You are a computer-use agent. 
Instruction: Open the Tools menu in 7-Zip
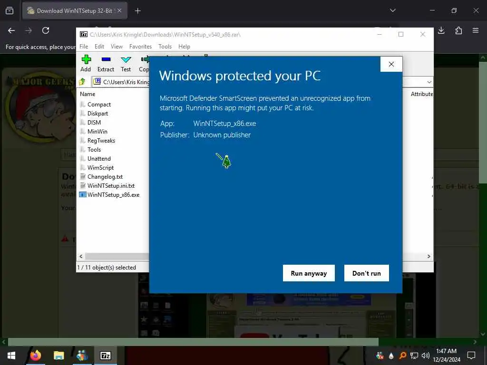165,47
